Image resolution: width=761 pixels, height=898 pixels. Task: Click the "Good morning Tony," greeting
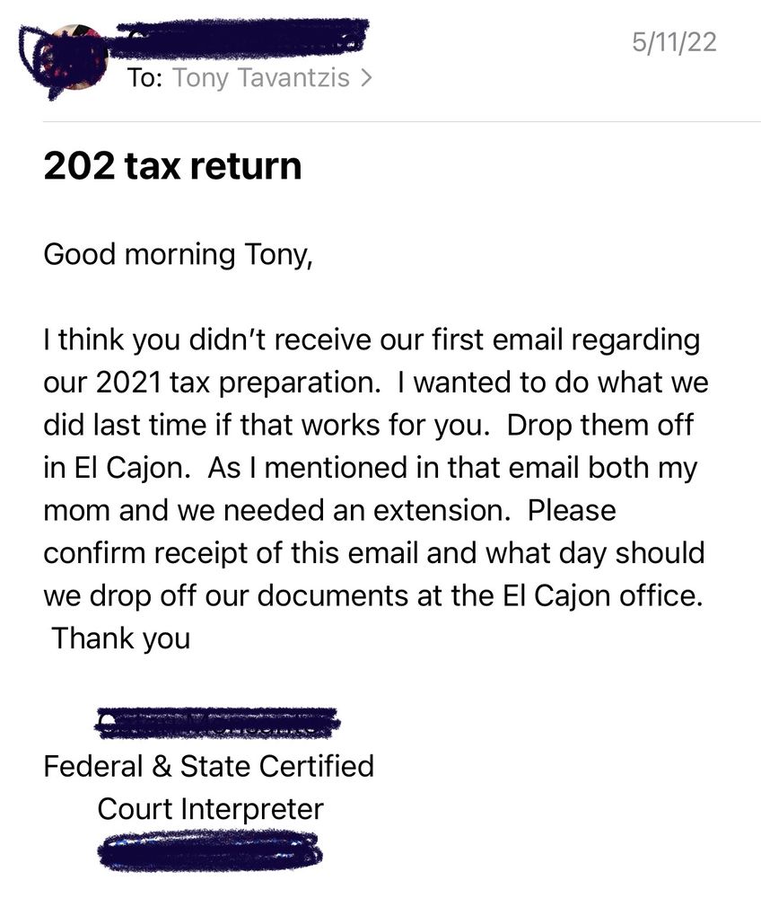pyautogui.click(x=179, y=254)
